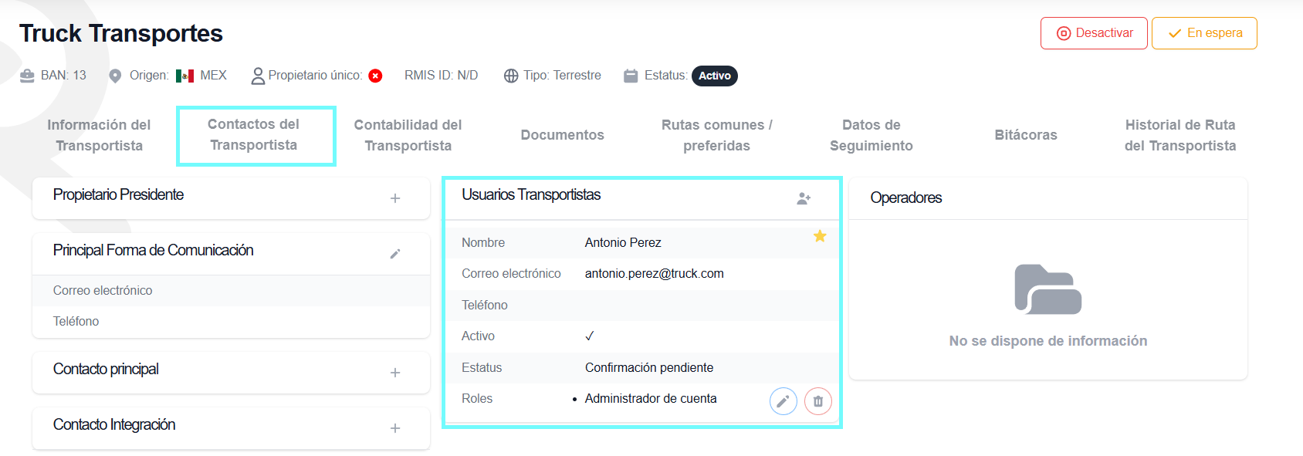The image size is (1303, 456).
Task: Click the email antonio.perez@truck.com
Action: point(655,274)
